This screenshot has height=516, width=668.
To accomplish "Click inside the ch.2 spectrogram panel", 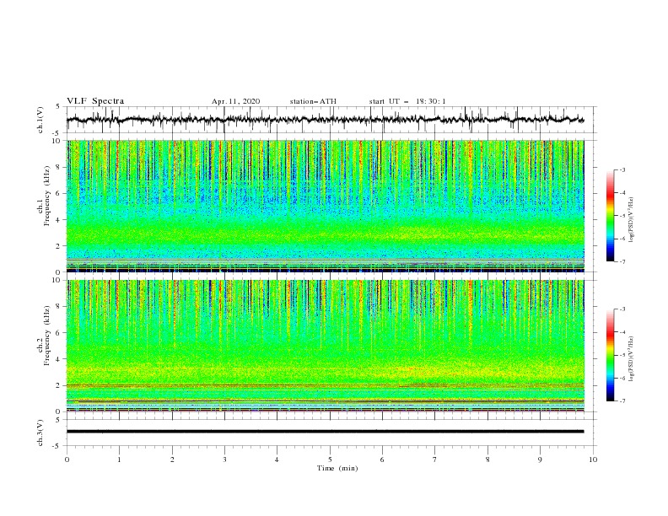I will coord(325,346).
